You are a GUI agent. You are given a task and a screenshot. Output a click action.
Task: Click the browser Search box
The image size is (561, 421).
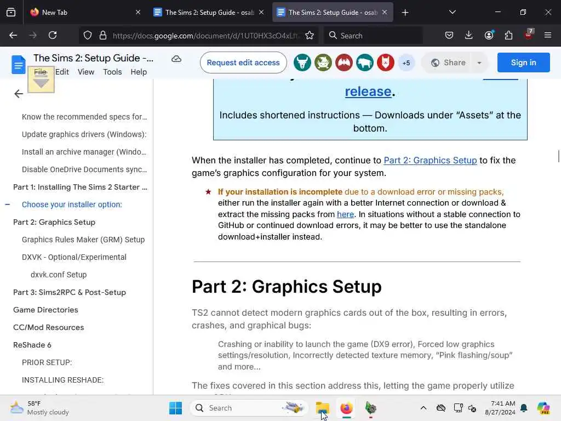coord(373,36)
